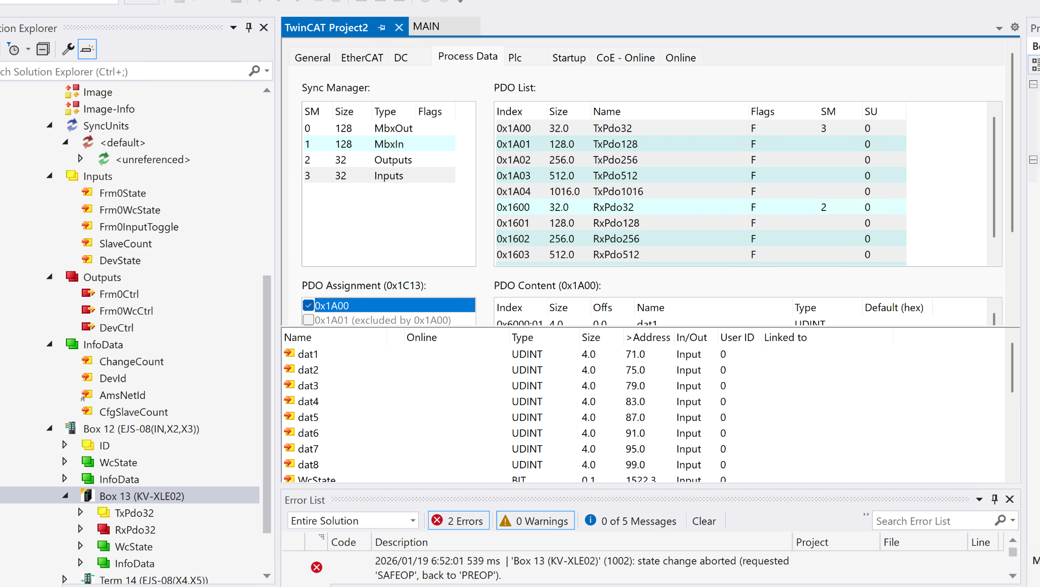1040x587 pixels.
Task: Toggle the Preview Selected Items toolbar icon
Action: 87,49
